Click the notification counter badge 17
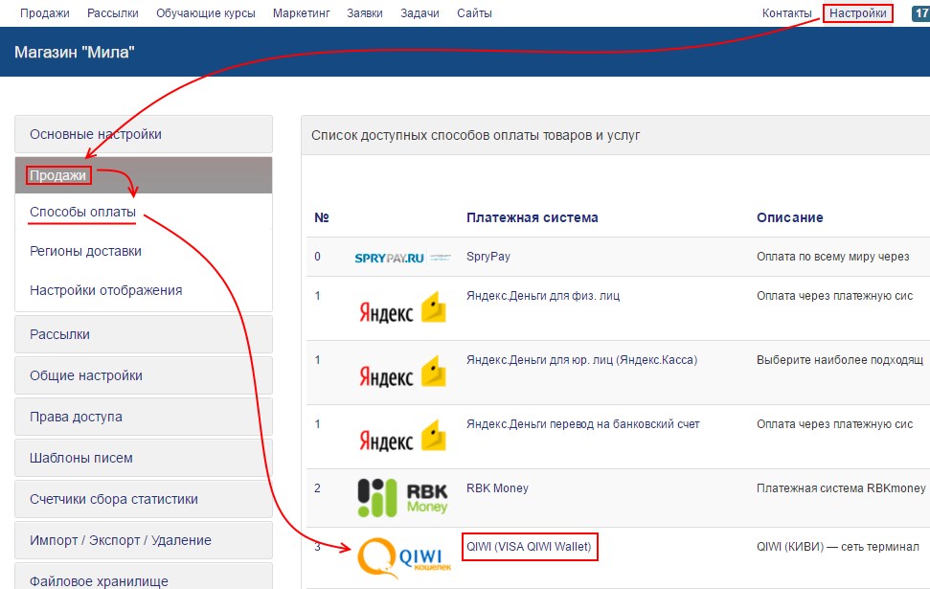 coord(919,13)
